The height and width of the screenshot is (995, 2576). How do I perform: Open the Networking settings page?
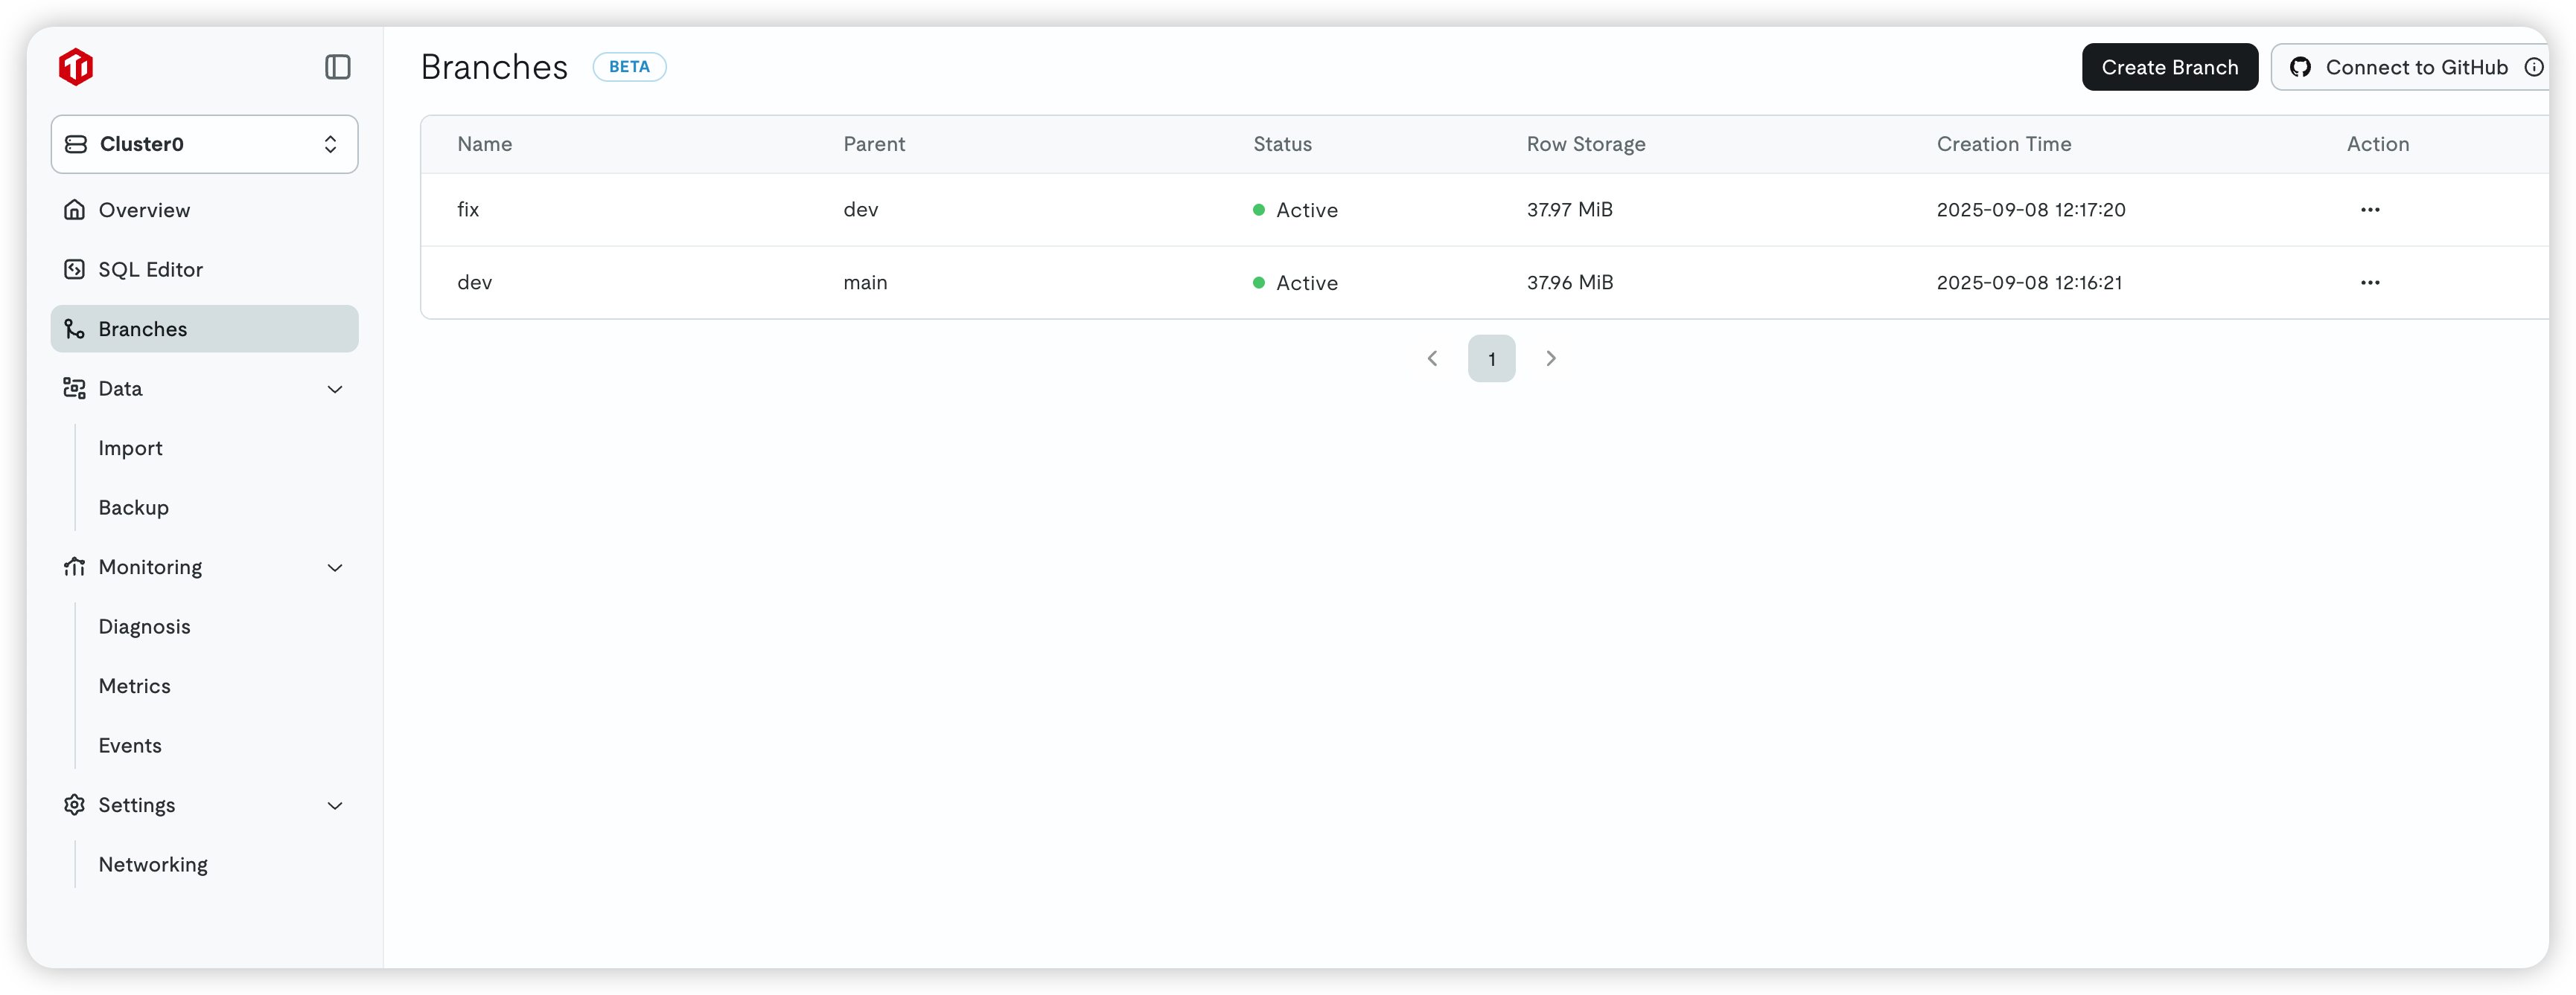[x=153, y=864]
